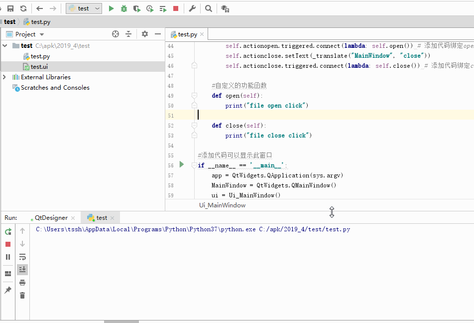Image resolution: width=474 pixels, height=323 pixels.
Task: Locate the current file with the crosshair icon
Action: pos(116,34)
